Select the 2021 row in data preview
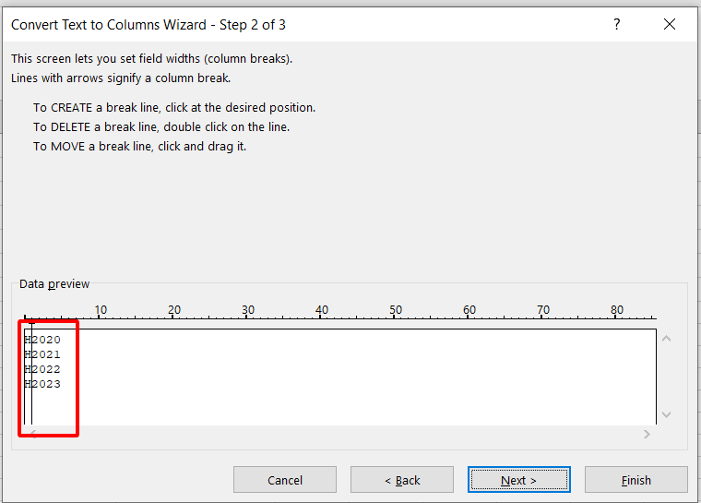The width and height of the screenshot is (701, 503). [45, 354]
